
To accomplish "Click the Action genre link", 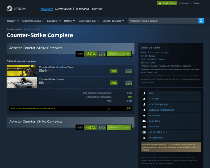I will coord(152,56).
